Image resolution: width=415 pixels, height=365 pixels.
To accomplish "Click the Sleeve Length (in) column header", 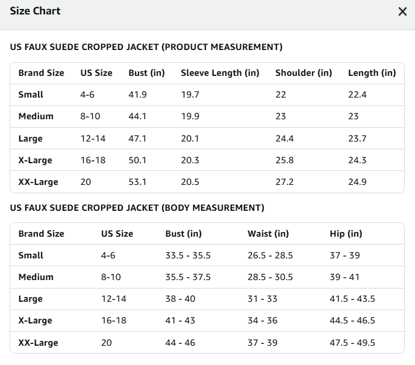I will 220,73.
